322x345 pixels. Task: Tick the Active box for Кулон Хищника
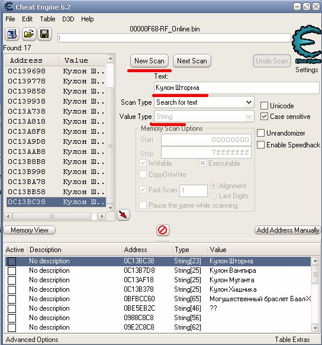(12, 290)
